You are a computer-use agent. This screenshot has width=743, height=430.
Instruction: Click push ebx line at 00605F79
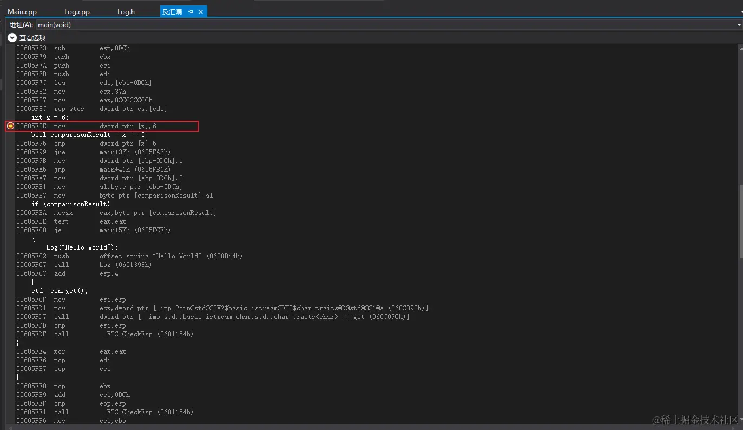(x=63, y=57)
